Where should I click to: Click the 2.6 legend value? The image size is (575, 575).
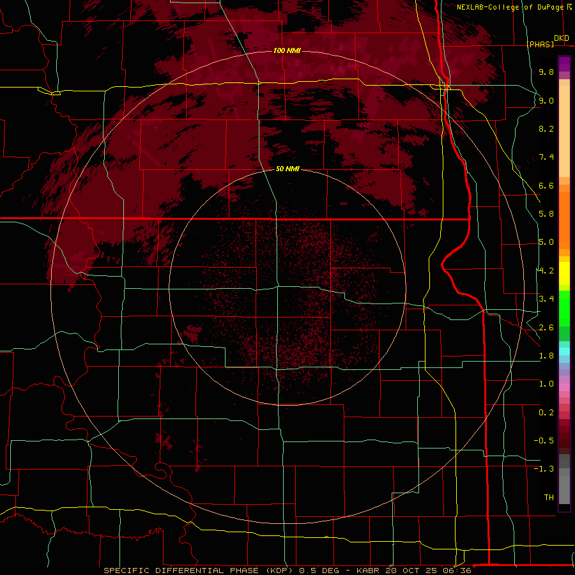[x=546, y=328]
